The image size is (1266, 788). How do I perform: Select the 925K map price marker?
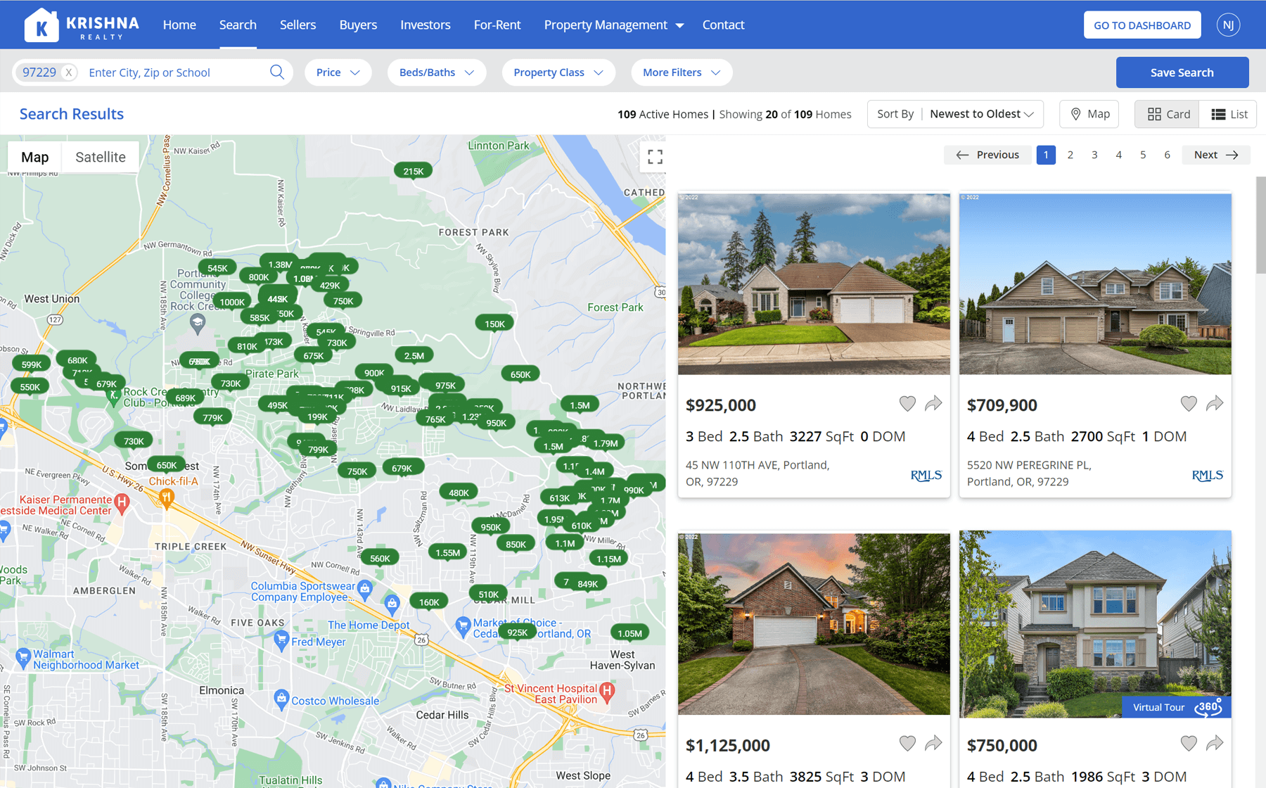click(517, 632)
